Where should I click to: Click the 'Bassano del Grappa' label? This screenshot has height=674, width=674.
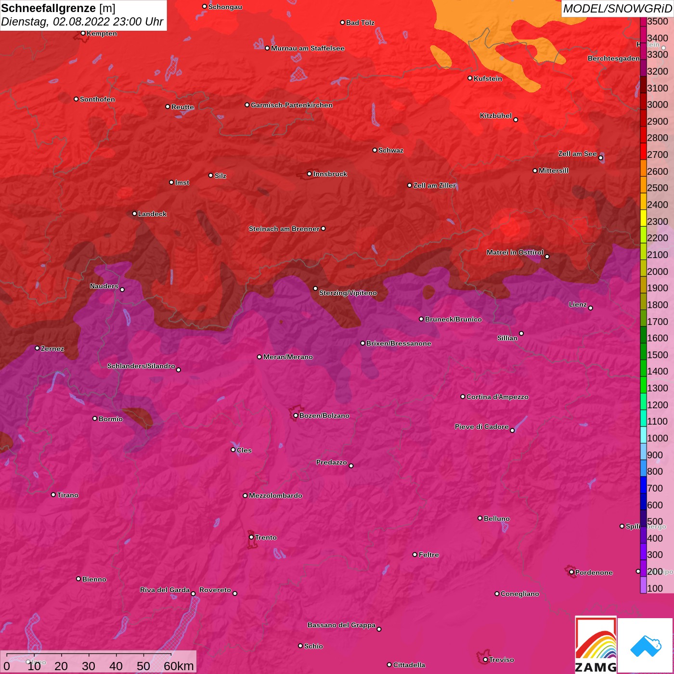pyautogui.click(x=341, y=625)
